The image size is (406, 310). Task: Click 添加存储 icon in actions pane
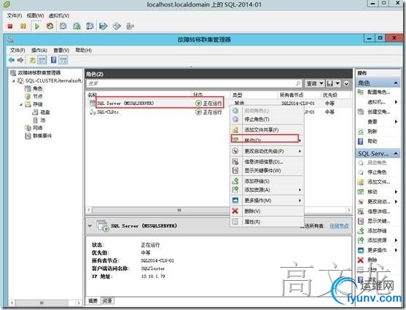[361, 230]
